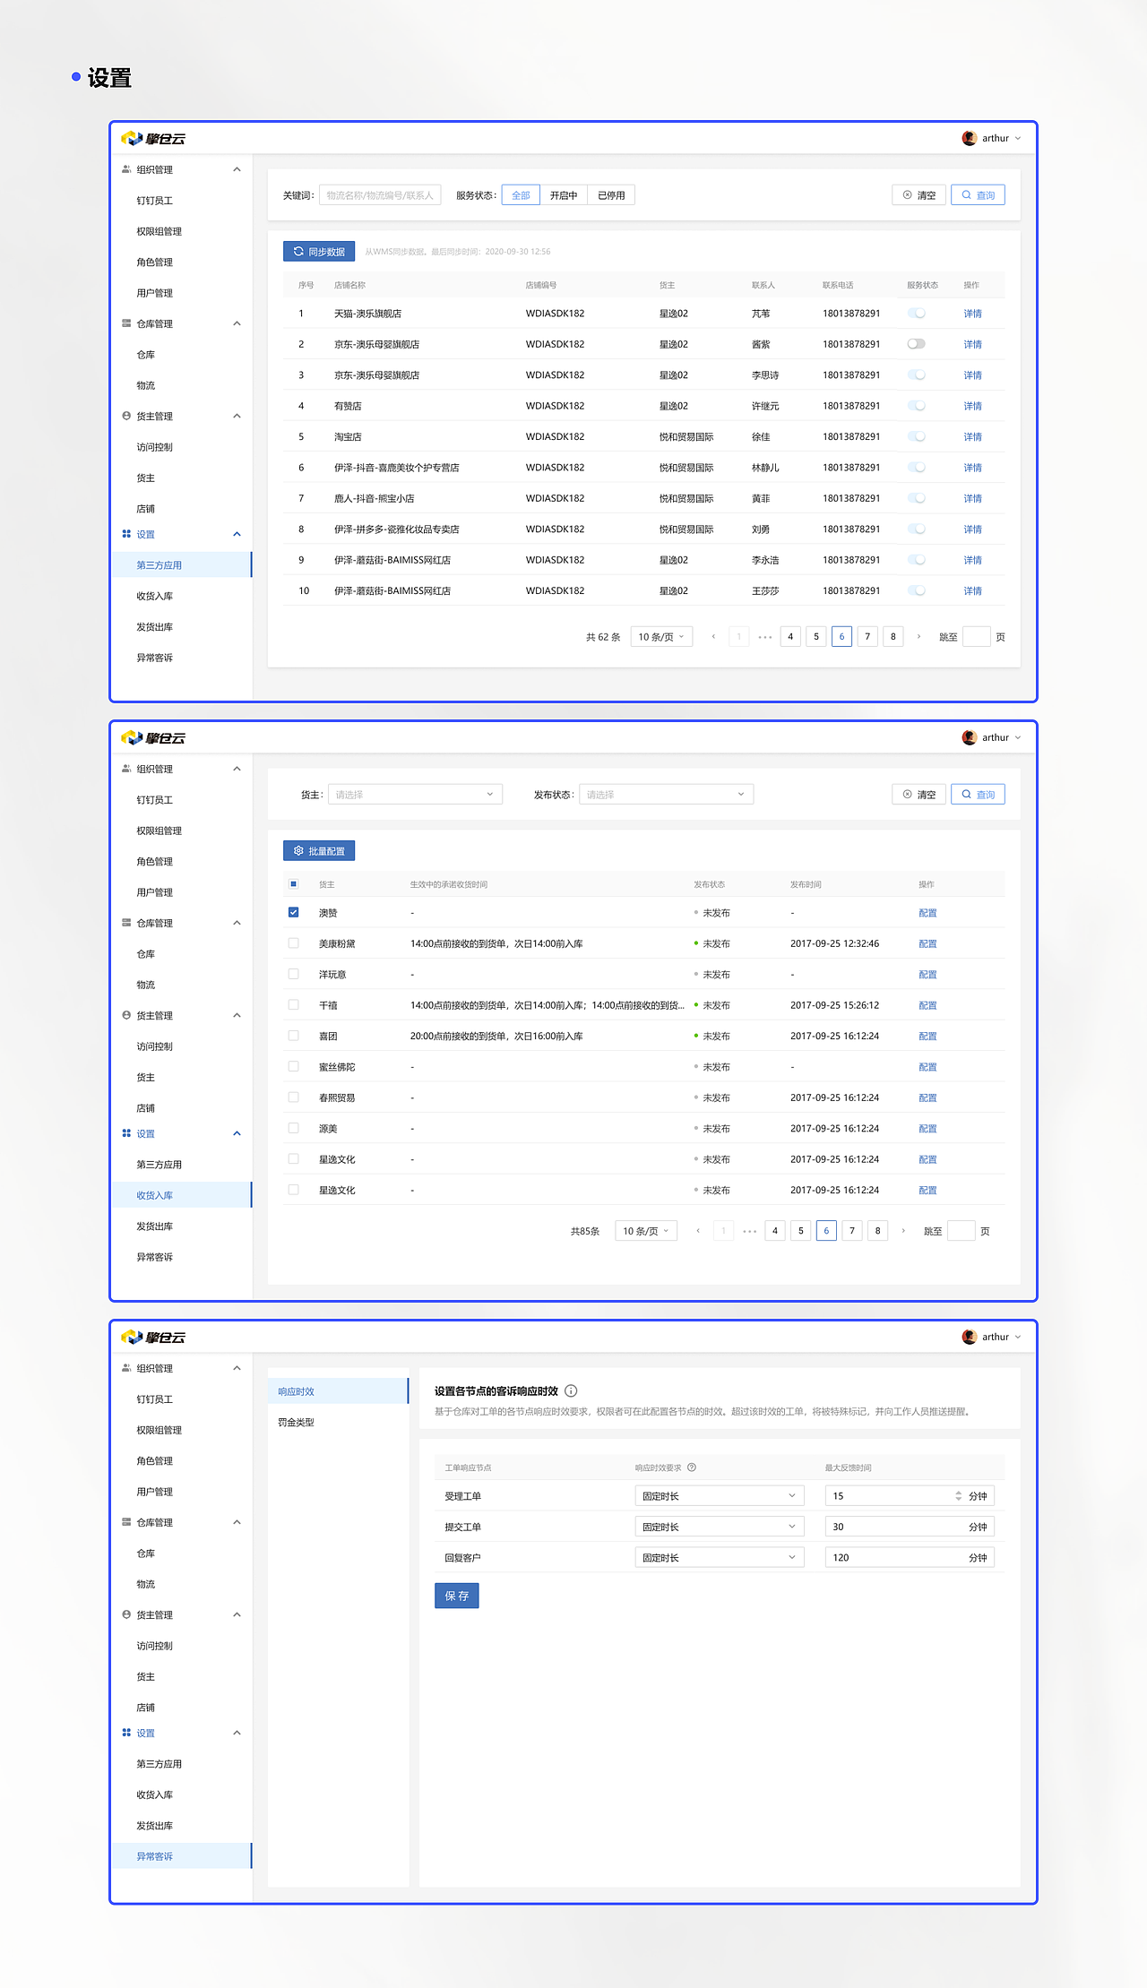Click 组织管理 people icon in store list window
This screenshot has height=1988, width=1147.
tap(126, 169)
